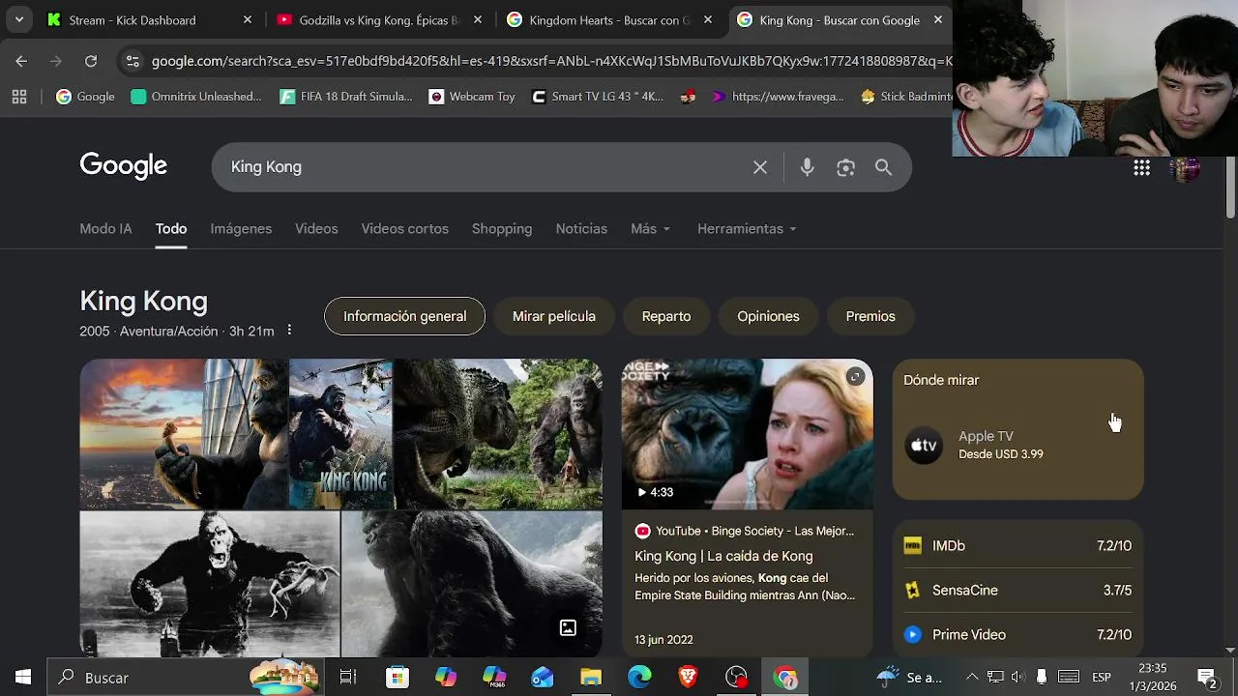Open File Explorer from the taskbar
Viewport: 1238px width, 696px height.
(x=591, y=678)
